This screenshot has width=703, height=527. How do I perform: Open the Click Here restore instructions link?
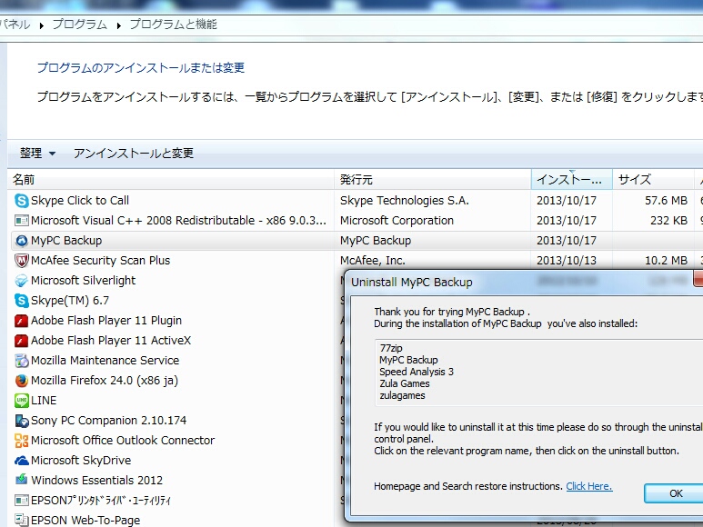pyautogui.click(x=589, y=486)
